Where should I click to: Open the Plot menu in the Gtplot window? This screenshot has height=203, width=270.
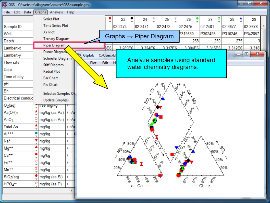point(93,63)
